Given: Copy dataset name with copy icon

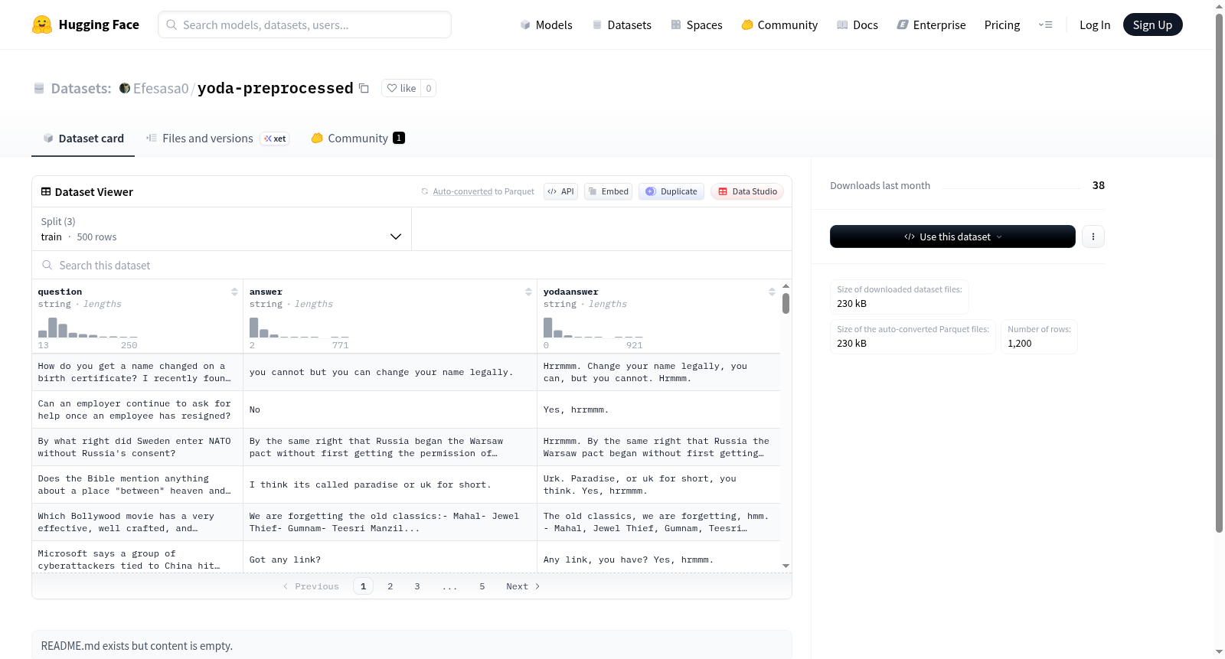Looking at the screenshot, I should (364, 89).
